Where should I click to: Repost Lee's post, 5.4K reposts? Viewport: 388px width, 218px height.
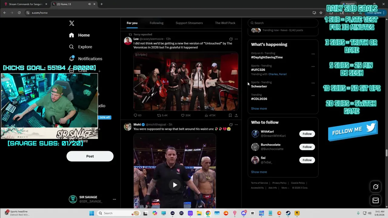[162, 115]
